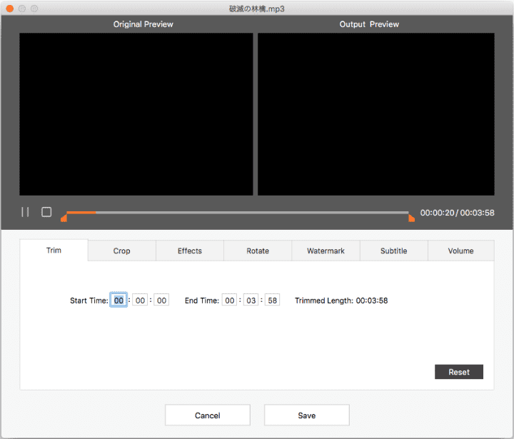Screen dimensions: 514x439
Task: Click the Reset button
Action: click(459, 372)
